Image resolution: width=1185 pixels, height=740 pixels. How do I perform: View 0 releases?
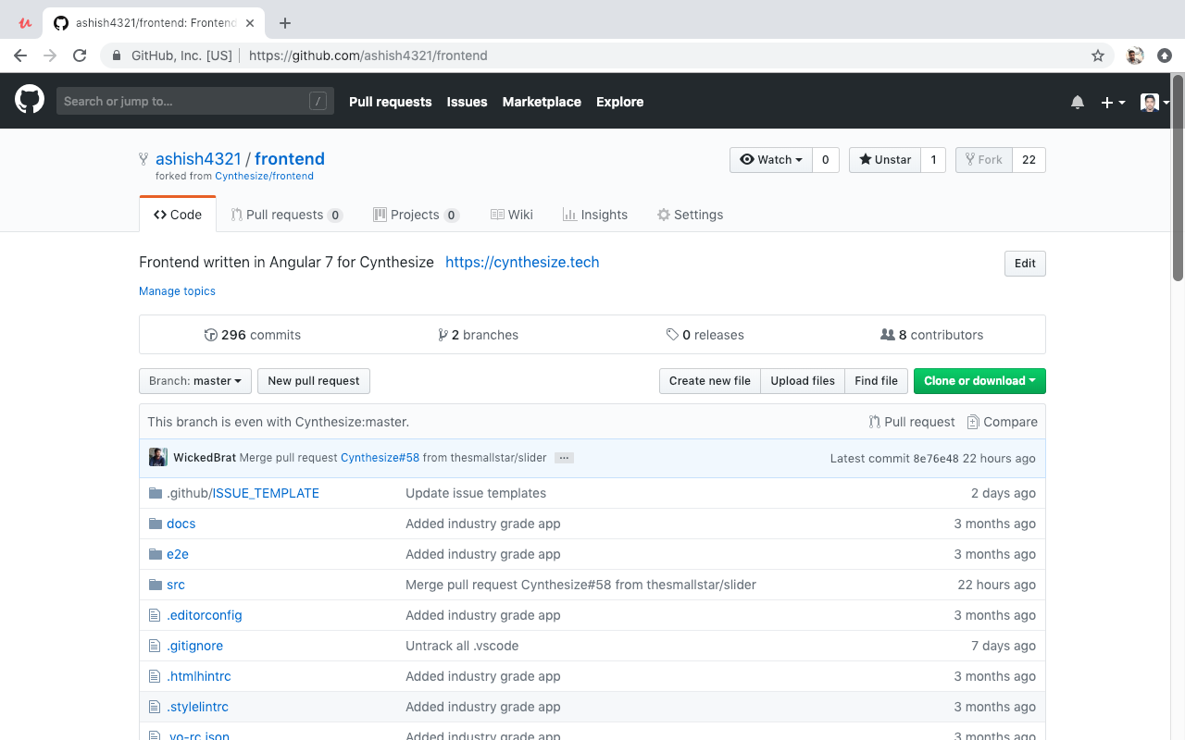pyautogui.click(x=705, y=335)
